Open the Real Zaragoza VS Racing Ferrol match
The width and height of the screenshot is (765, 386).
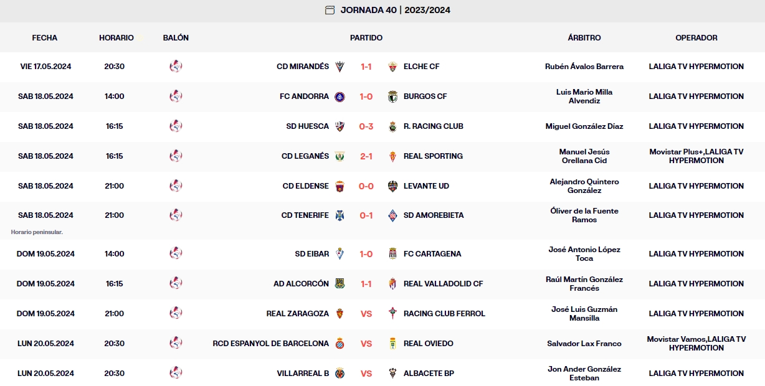[366, 314]
